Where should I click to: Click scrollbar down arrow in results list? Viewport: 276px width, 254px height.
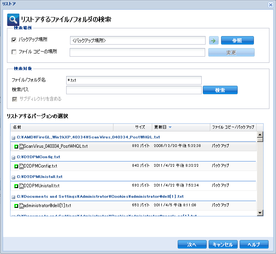(260, 213)
